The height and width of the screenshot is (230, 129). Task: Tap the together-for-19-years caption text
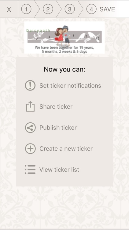64,50
